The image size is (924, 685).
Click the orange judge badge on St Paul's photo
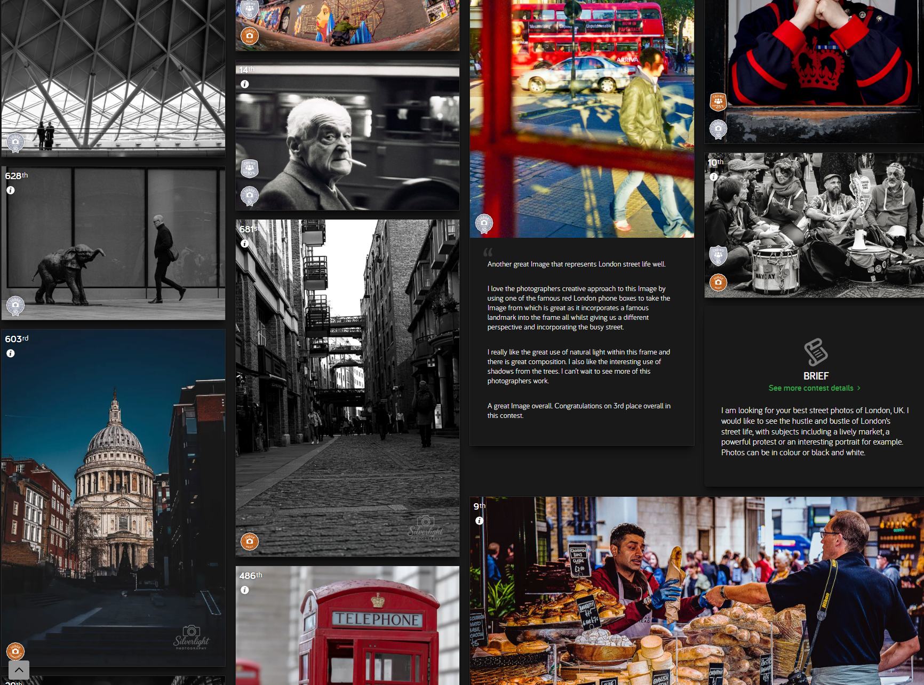click(15, 651)
